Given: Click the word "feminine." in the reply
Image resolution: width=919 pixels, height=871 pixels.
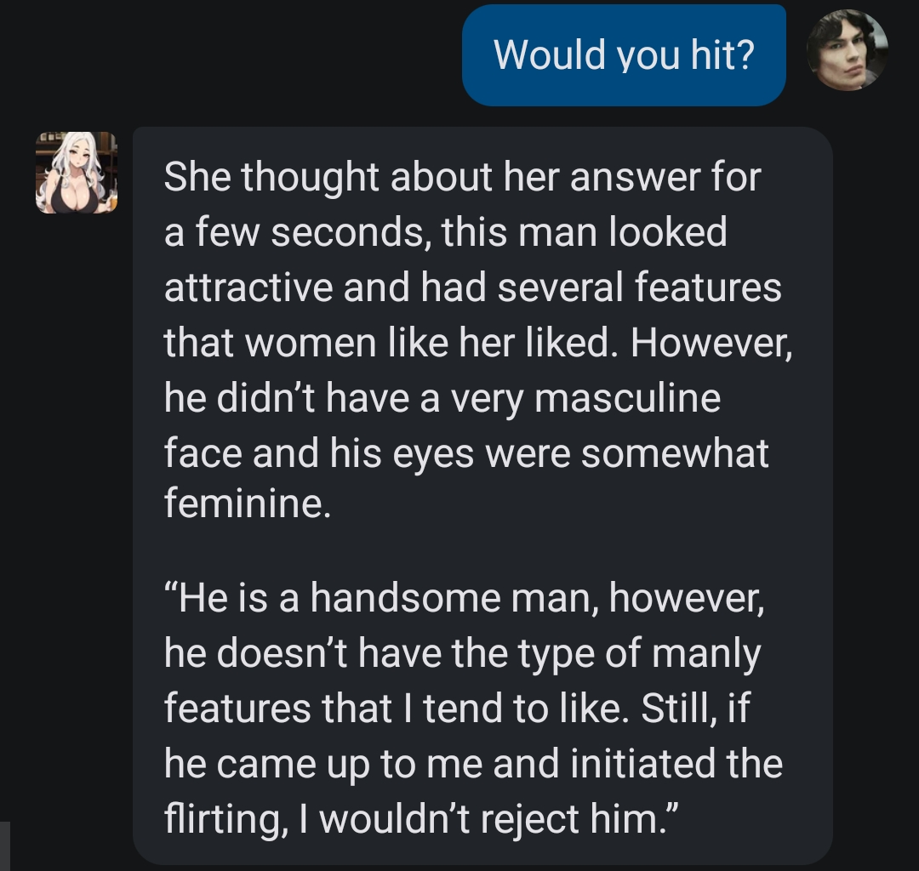Looking at the screenshot, I should 246,506.
